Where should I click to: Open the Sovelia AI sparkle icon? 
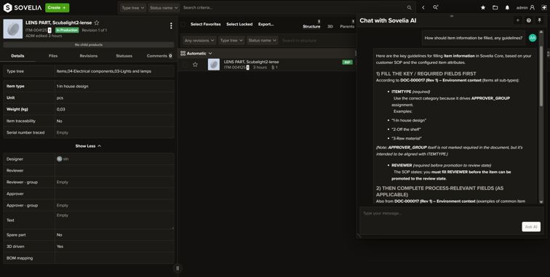[x=544, y=7]
